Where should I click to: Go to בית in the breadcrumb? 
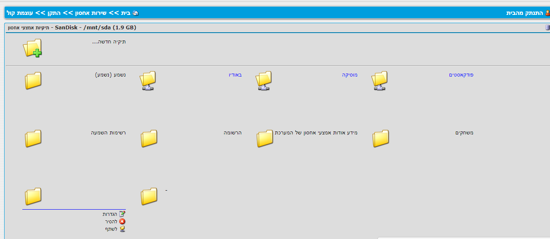(125, 13)
